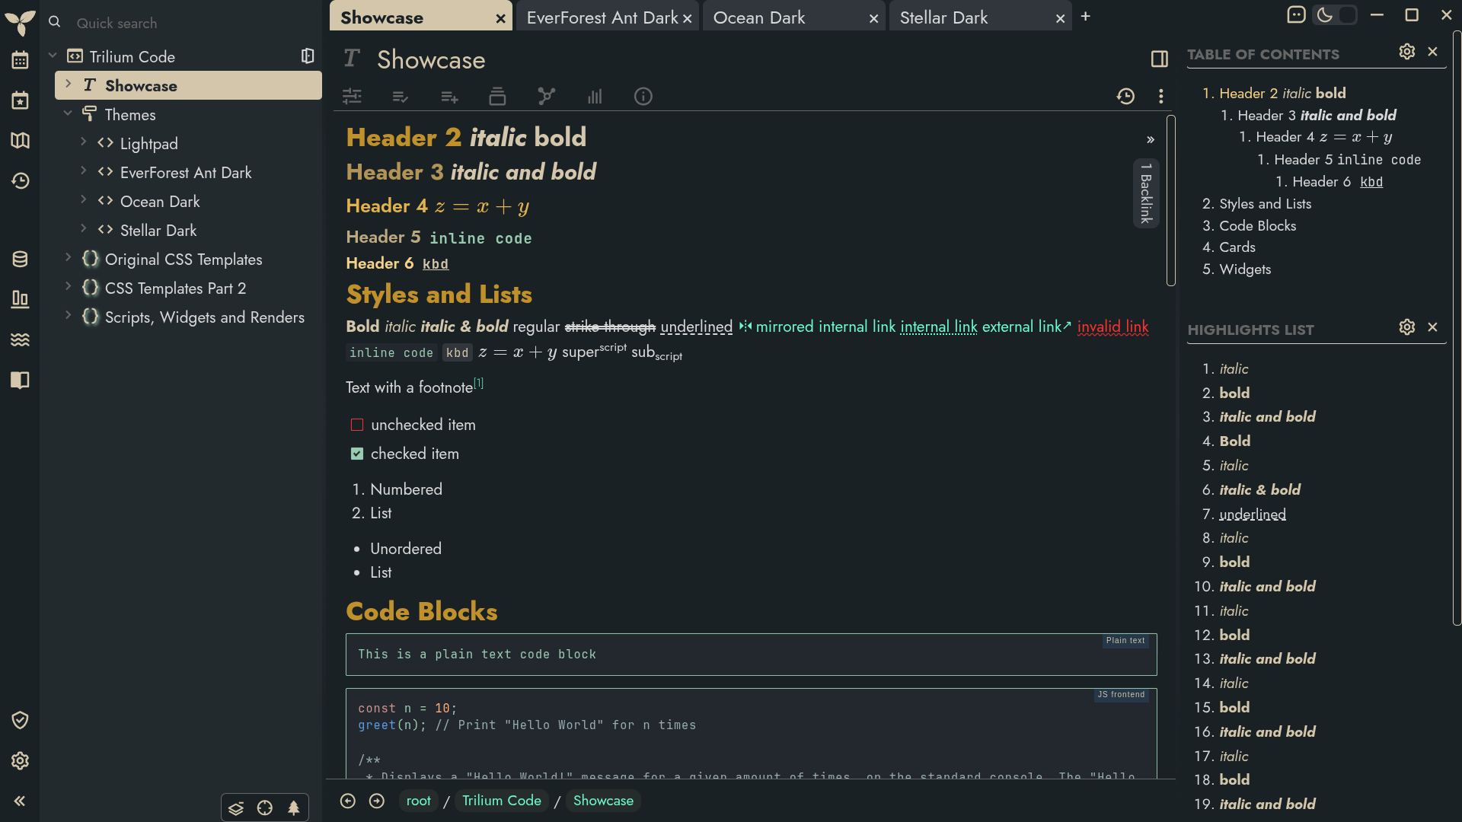Close the Highlights List panel
This screenshot has height=822, width=1462.
pyautogui.click(x=1433, y=327)
